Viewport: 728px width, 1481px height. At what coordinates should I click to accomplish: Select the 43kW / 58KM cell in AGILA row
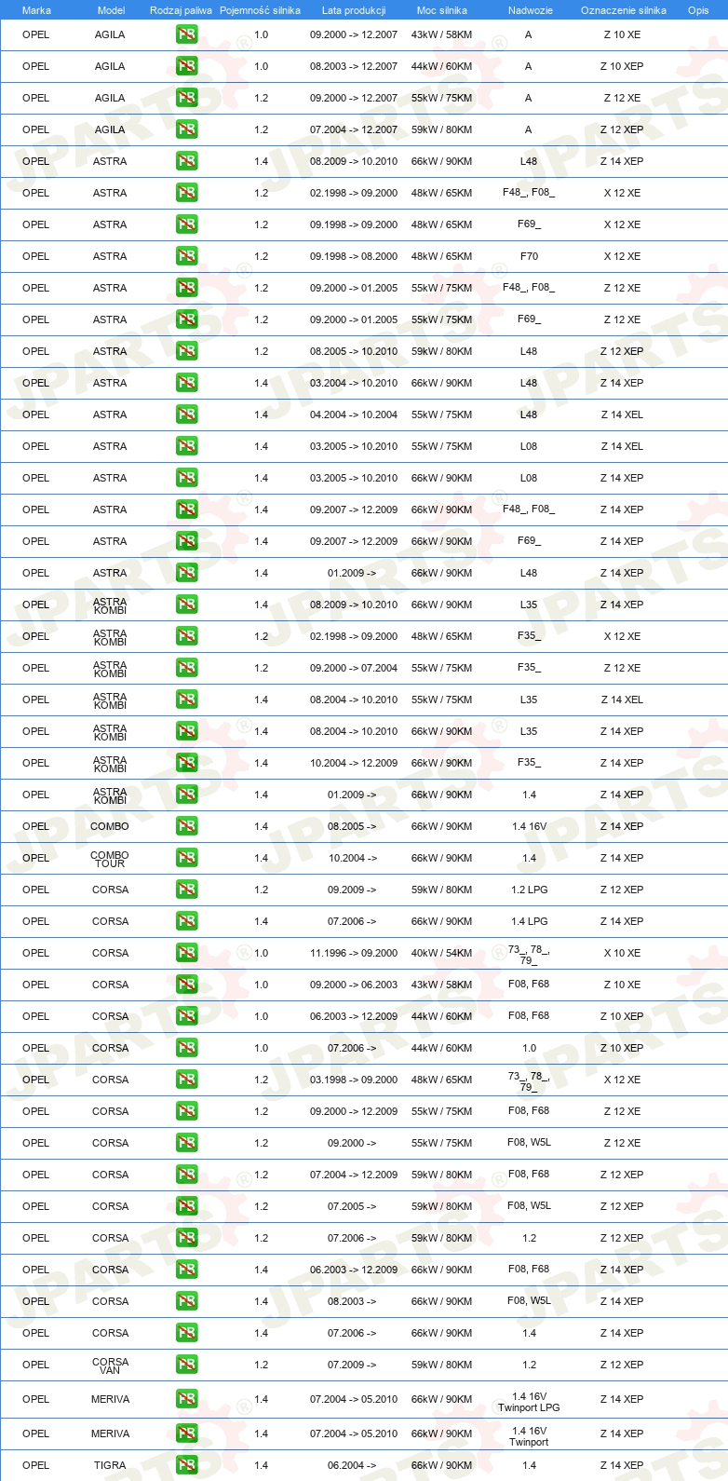pyautogui.click(x=442, y=34)
